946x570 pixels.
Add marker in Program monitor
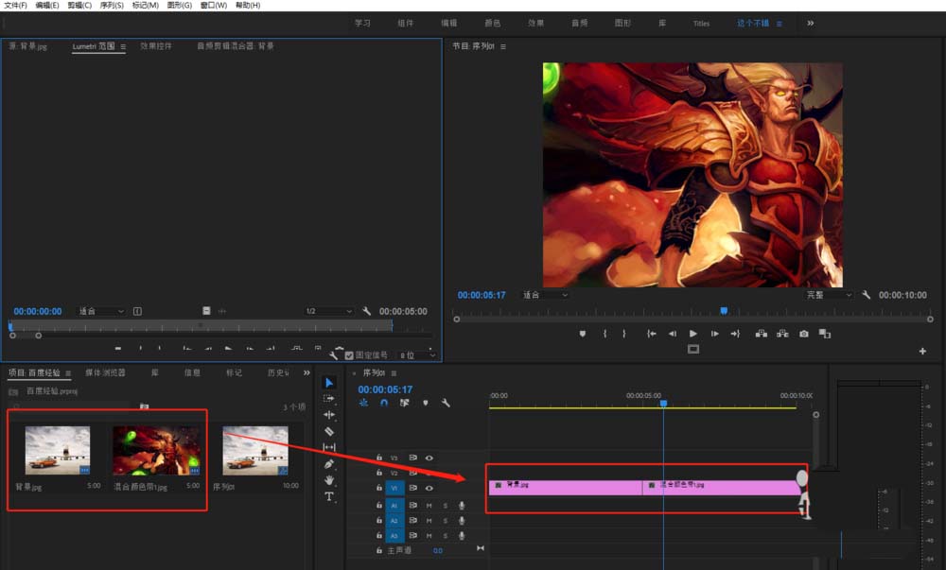(582, 333)
